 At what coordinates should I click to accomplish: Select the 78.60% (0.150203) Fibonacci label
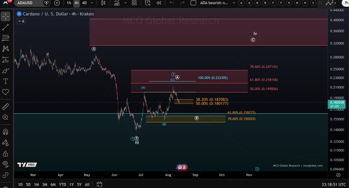coord(241,119)
